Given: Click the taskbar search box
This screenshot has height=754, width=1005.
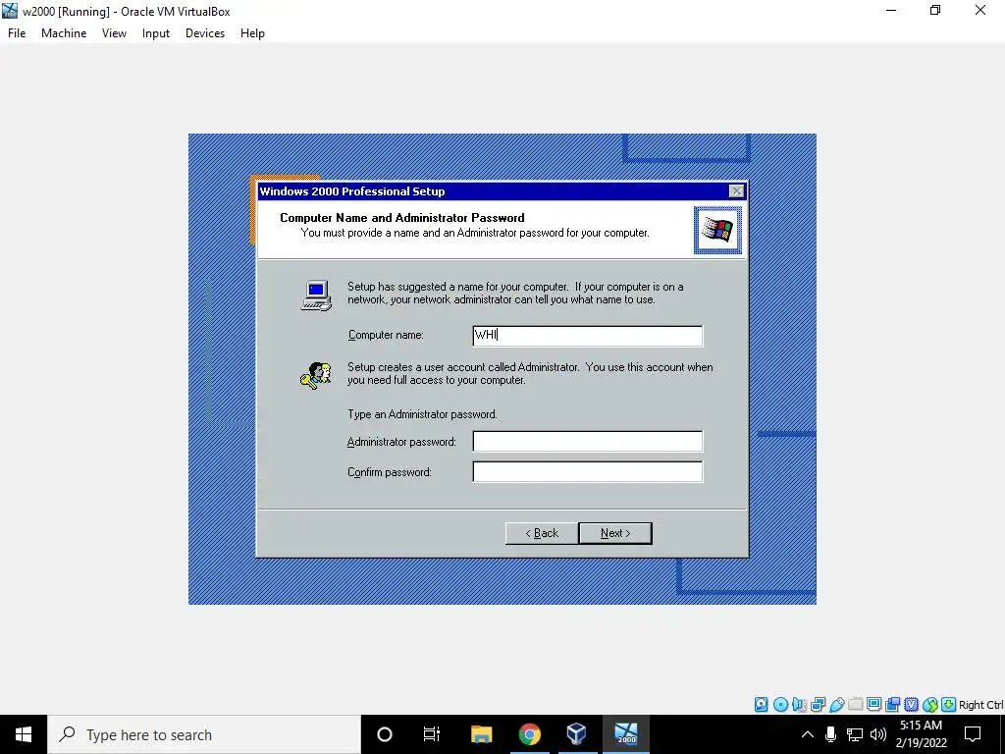Looking at the screenshot, I should (x=204, y=734).
